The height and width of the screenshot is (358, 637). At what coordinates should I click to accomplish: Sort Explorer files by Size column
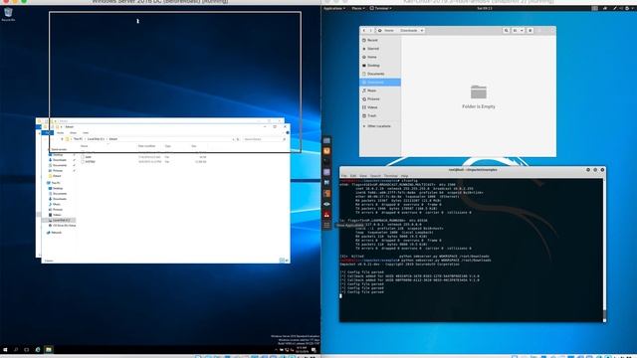(194, 146)
